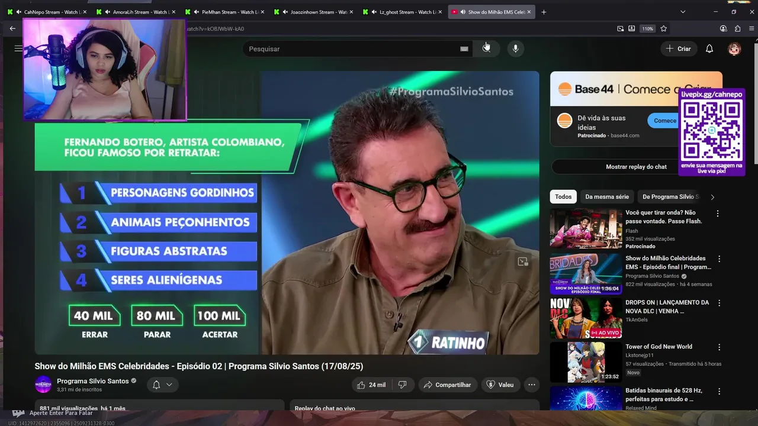This screenshot has height=426, width=758.
Task: Open options for Tower of God New World
Action: tap(720, 347)
